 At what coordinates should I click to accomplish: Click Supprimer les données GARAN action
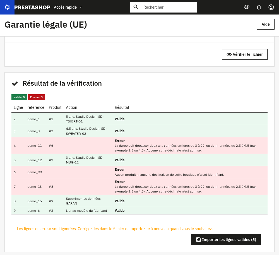83,201
